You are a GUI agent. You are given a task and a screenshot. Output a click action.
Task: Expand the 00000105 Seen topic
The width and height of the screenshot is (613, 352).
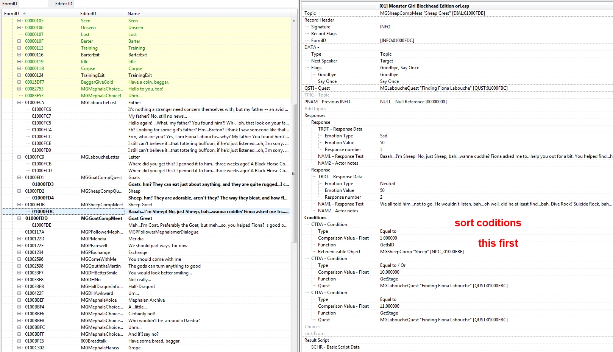coord(19,21)
